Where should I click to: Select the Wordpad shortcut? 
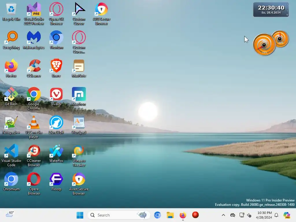[79, 125]
